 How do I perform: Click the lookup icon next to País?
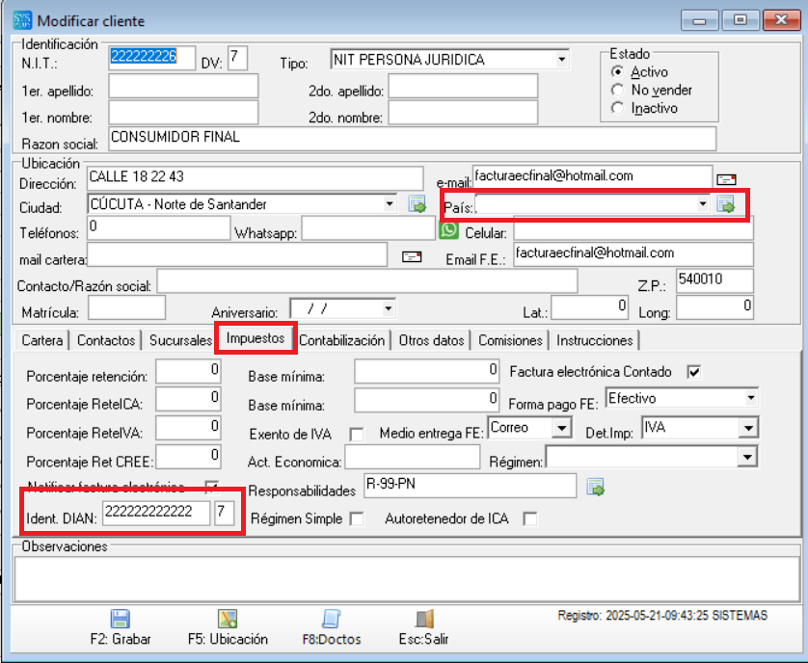point(726,204)
